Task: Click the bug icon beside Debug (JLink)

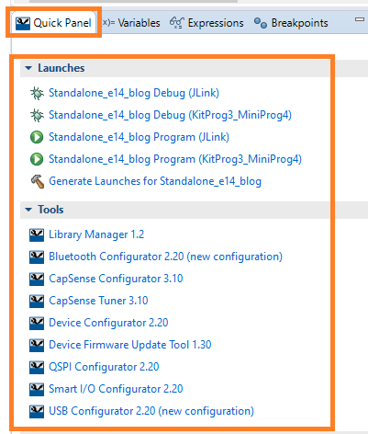Action: [37, 93]
